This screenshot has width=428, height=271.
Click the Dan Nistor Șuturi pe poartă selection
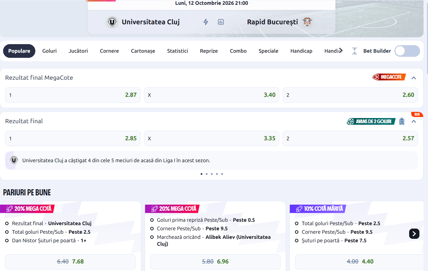click(49, 241)
